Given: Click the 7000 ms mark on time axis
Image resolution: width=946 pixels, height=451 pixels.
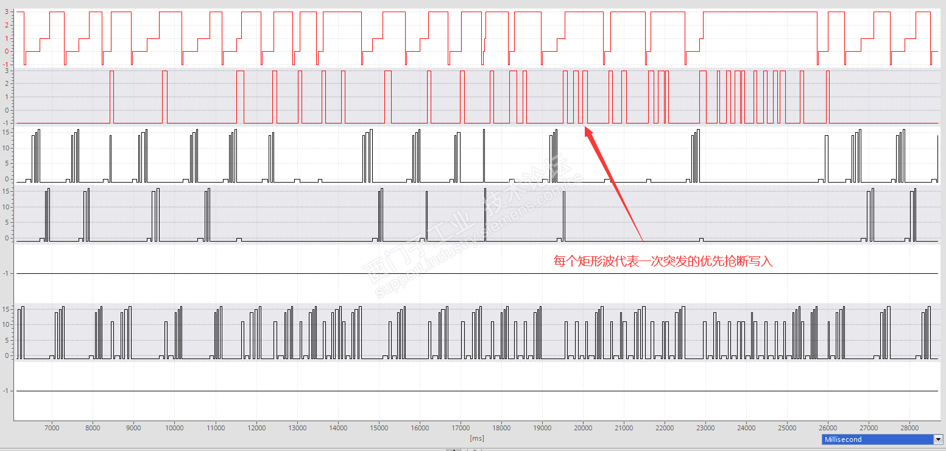Looking at the screenshot, I should (x=52, y=428).
